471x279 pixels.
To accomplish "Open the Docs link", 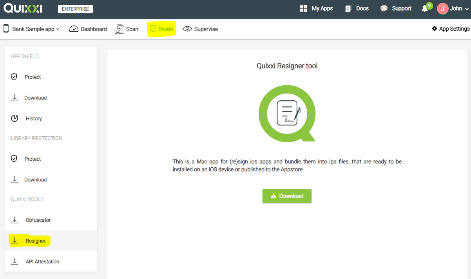I will (x=362, y=8).
